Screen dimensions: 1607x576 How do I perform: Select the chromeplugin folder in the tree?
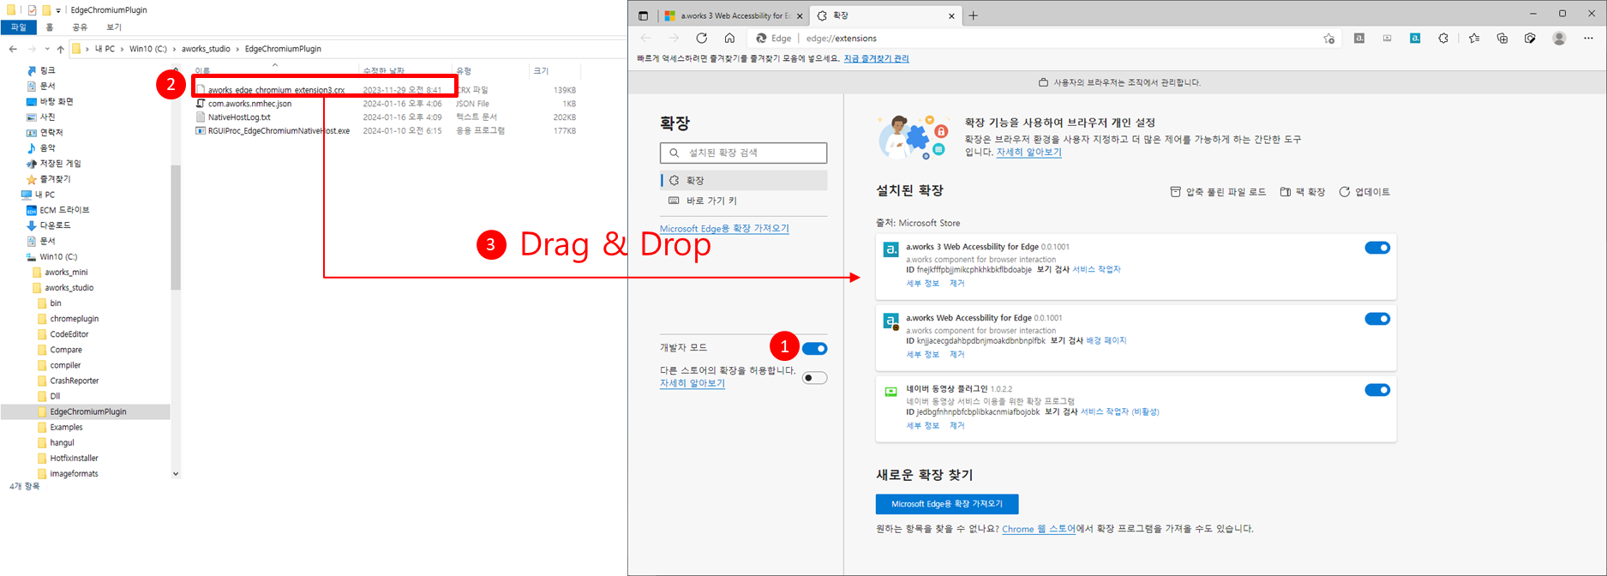pos(74,319)
